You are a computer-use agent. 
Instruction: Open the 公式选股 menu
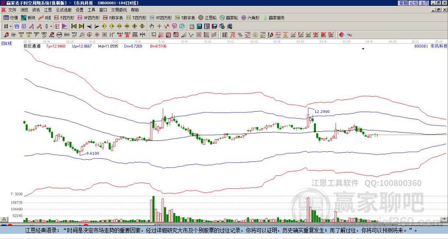63,10
